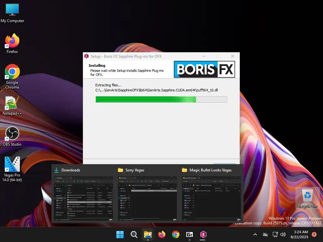The width and height of the screenshot is (323, 242).
Task: Click Chrome icon in taskbar
Action: pyautogui.click(x=175, y=234)
